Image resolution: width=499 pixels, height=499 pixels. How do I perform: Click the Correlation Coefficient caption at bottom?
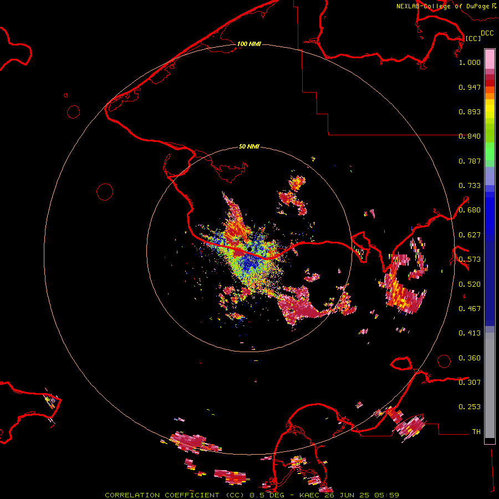click(252, 495)
